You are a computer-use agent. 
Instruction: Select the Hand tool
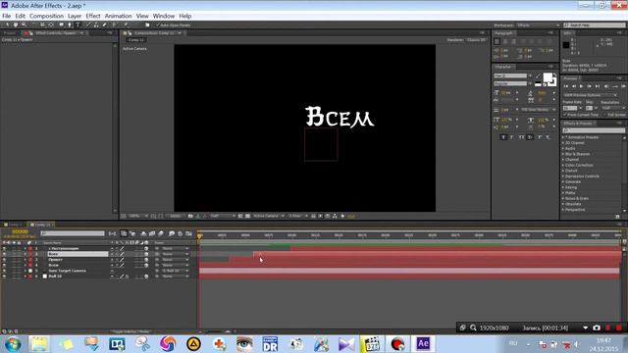point(16,25)
